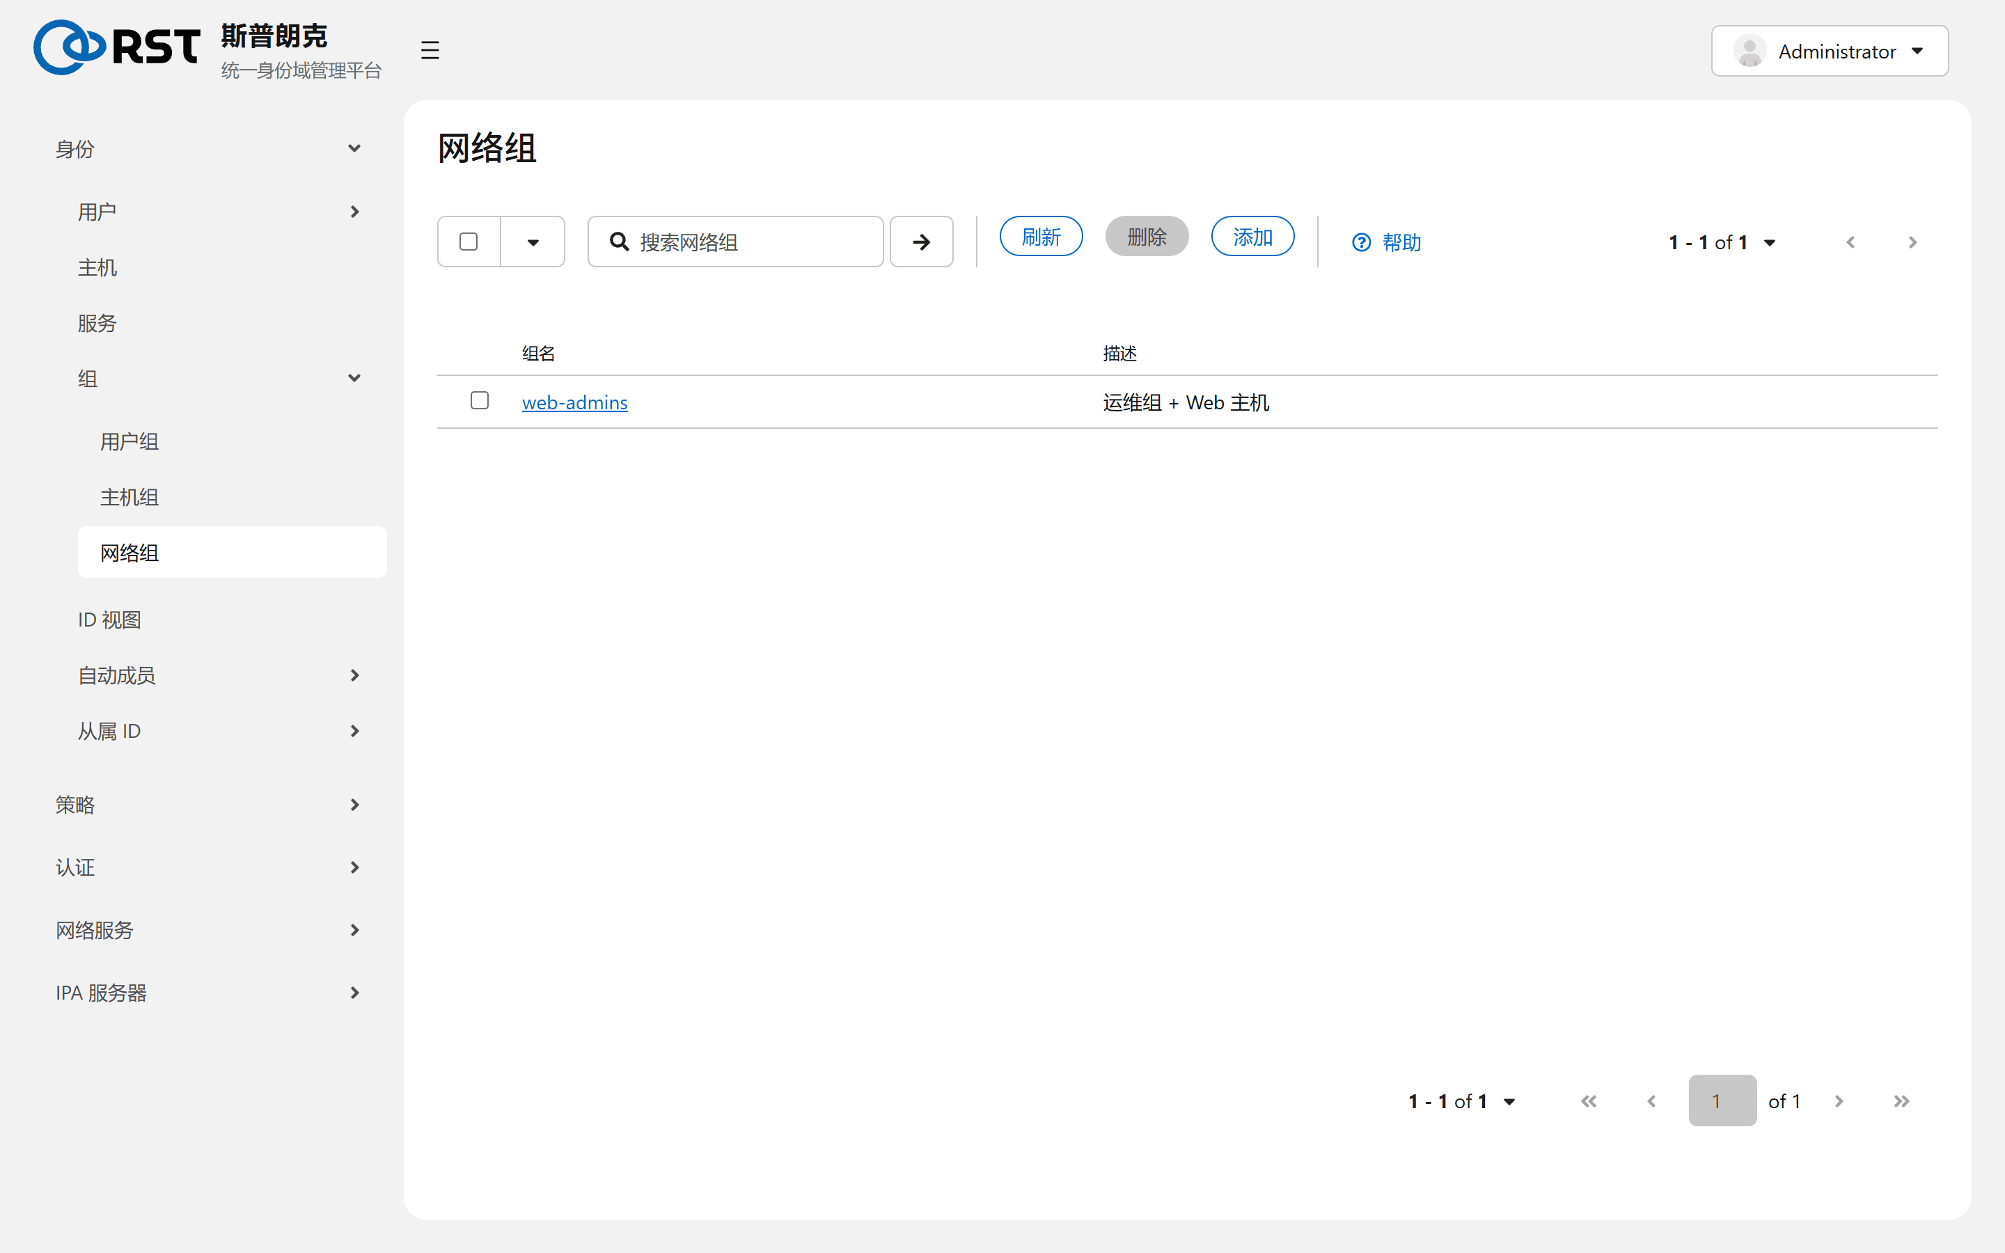
Task: Go to next page in bottom pagination
Action: (1839, 1101)
